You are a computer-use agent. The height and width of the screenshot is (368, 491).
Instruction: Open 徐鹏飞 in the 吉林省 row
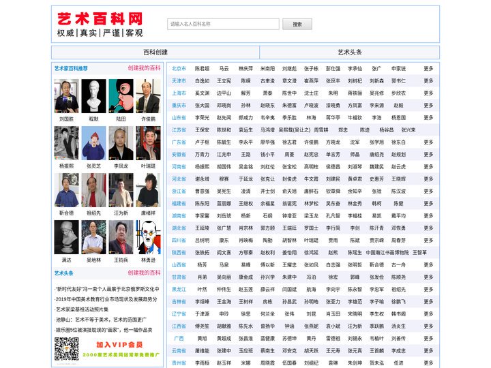(x=398, y=302)
